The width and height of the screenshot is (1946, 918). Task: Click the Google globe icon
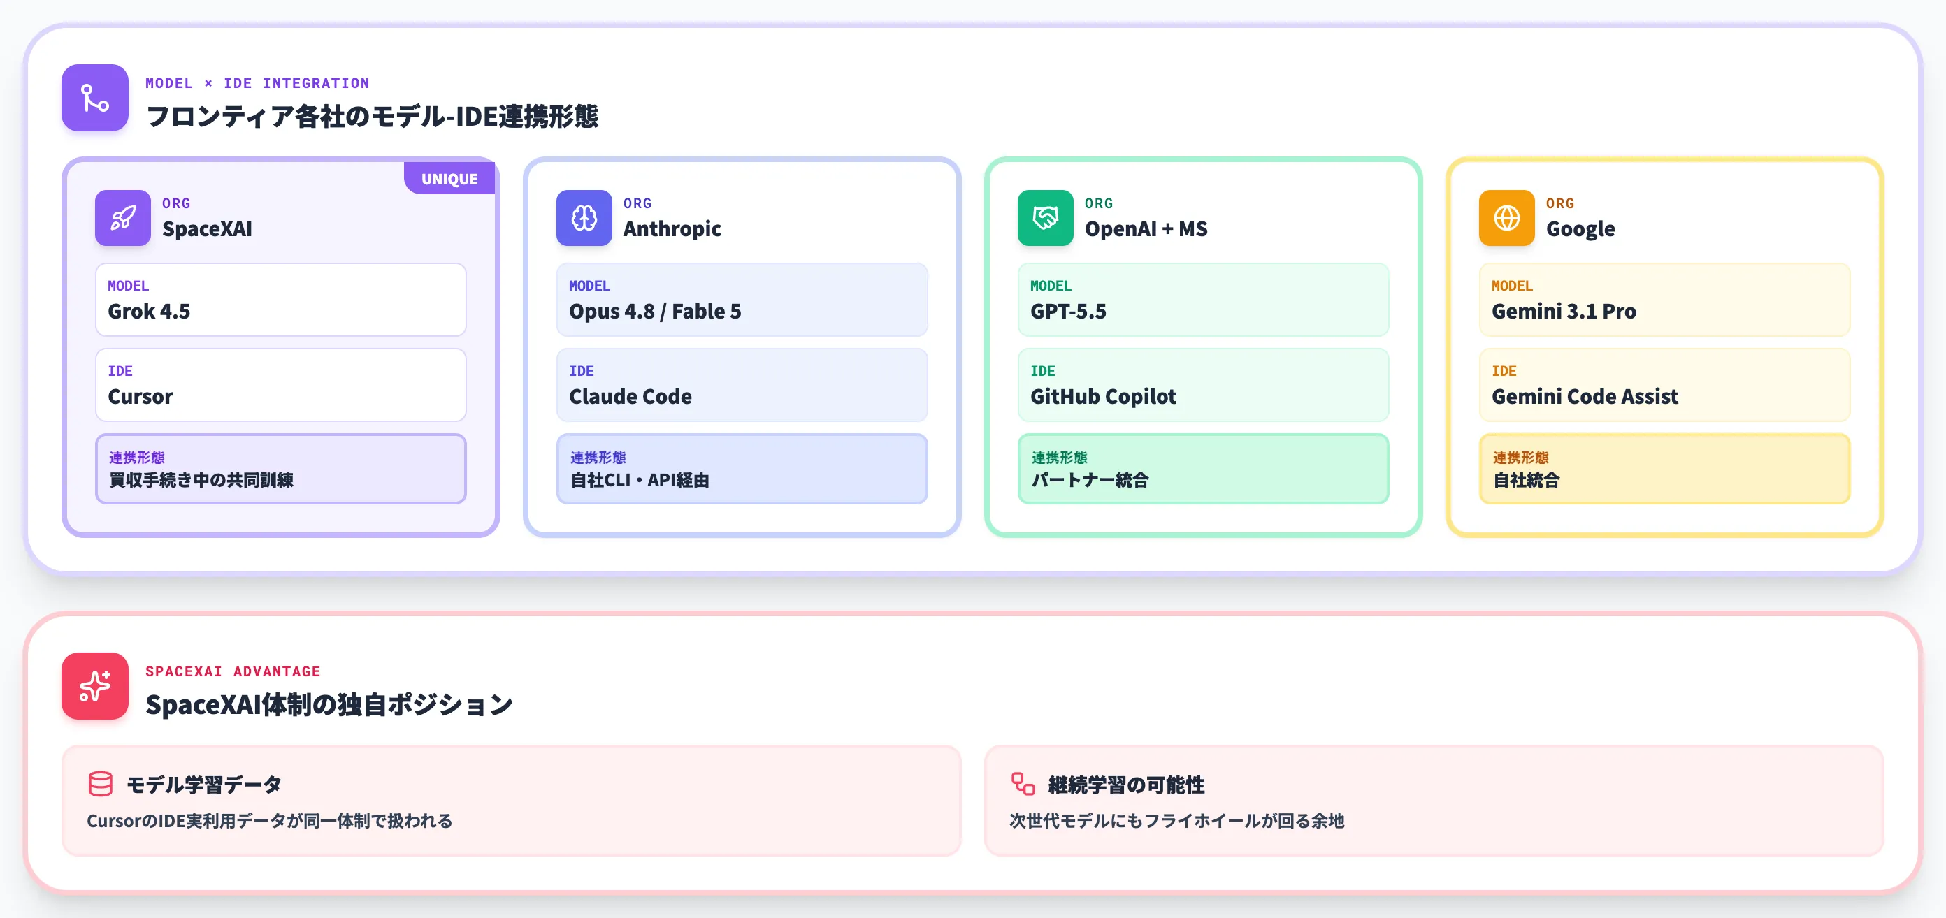1507,218
